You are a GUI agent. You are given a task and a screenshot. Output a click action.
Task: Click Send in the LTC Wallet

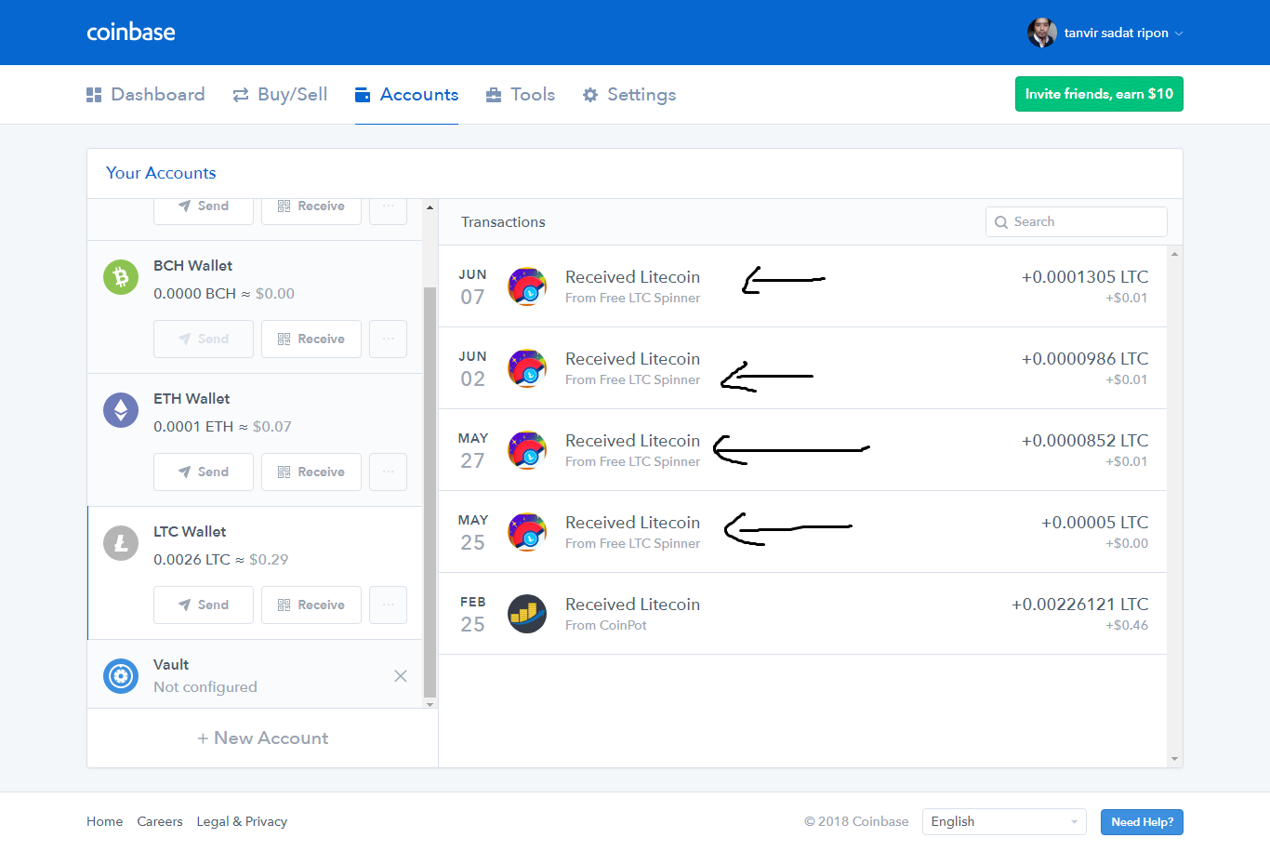[204, 605]
